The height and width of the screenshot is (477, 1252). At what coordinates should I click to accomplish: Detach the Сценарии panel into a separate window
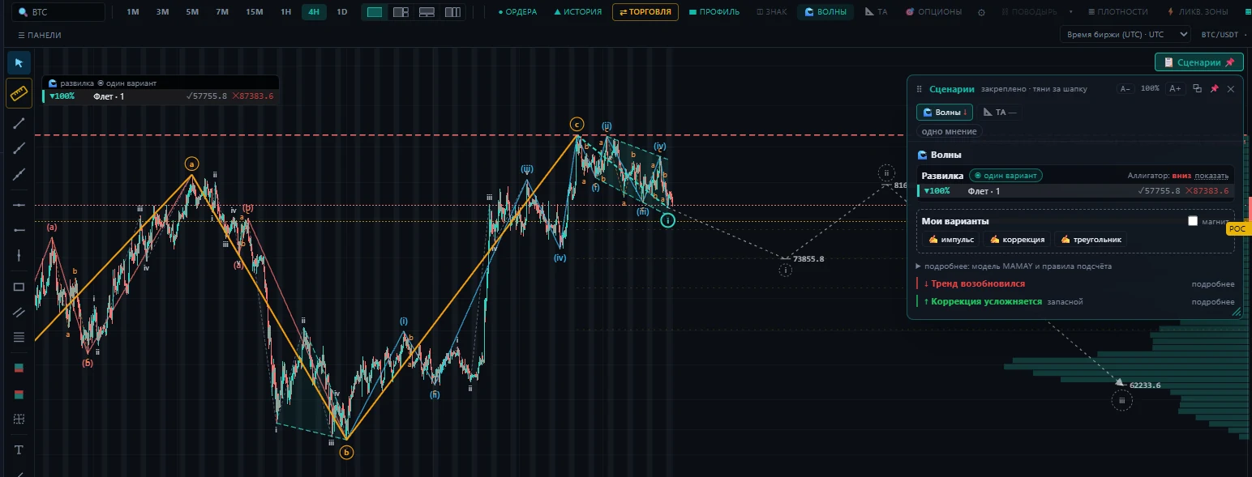(x=1197, y=88)
